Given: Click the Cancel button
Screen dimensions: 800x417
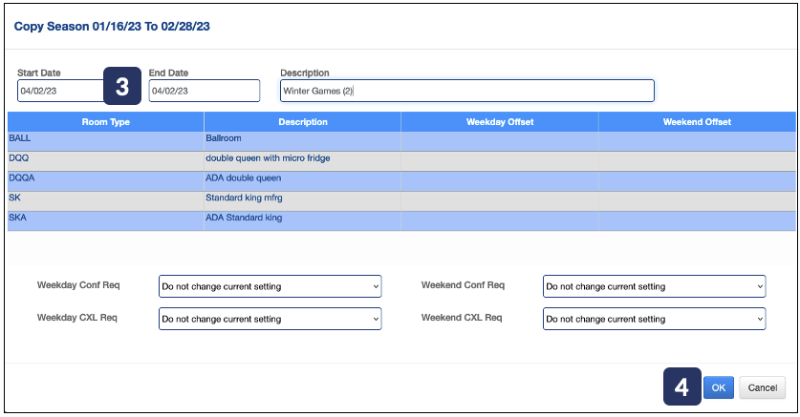Looking at the screenshot, I should click(762, 387).
